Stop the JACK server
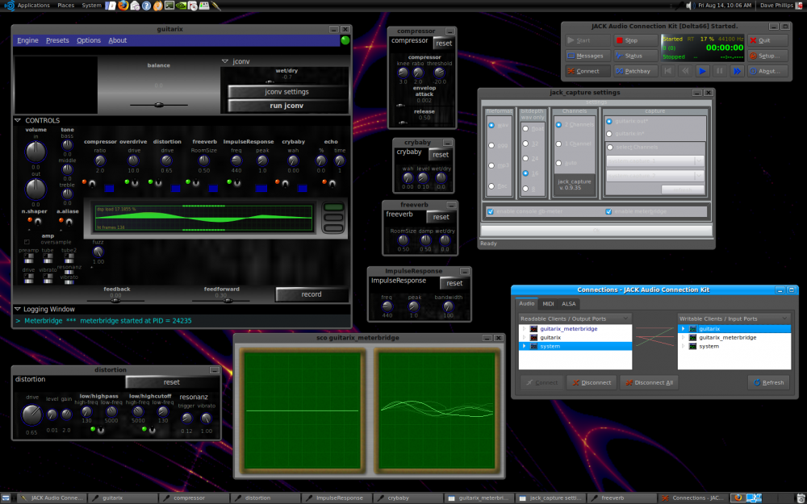807x504 pixels. [x=636, y=40]
